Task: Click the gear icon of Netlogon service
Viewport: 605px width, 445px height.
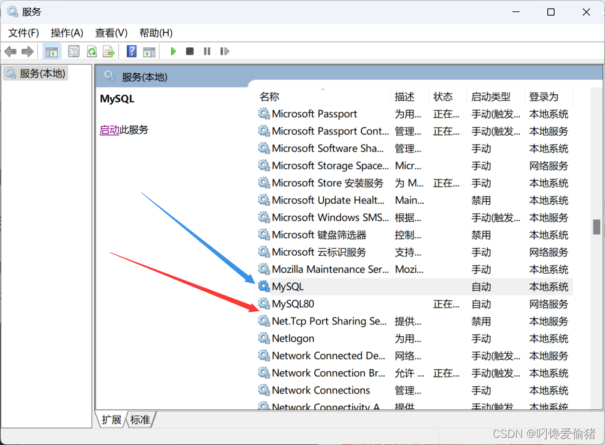Action: tap(264, 338)
